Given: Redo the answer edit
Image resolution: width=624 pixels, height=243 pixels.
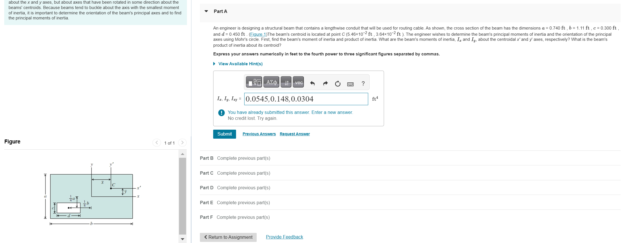Looking at the screenshot, I should tap(325, 84).
